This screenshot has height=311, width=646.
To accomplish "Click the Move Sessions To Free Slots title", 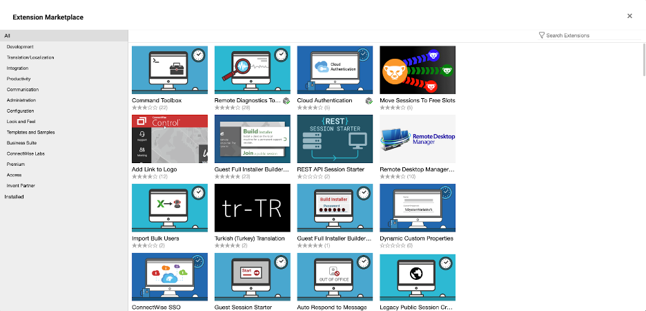I will click(418, 101).
